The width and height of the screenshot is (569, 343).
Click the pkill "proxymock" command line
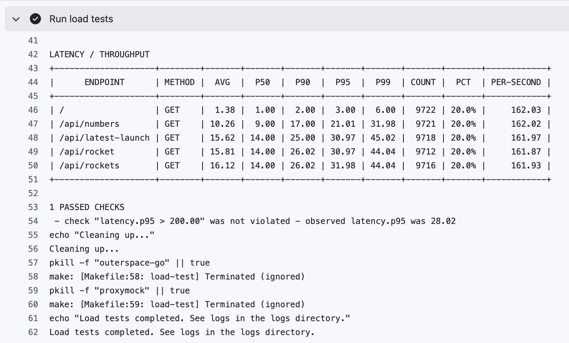tap(119, 291)
